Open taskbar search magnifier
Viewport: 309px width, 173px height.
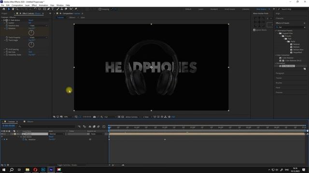[12, 170]
